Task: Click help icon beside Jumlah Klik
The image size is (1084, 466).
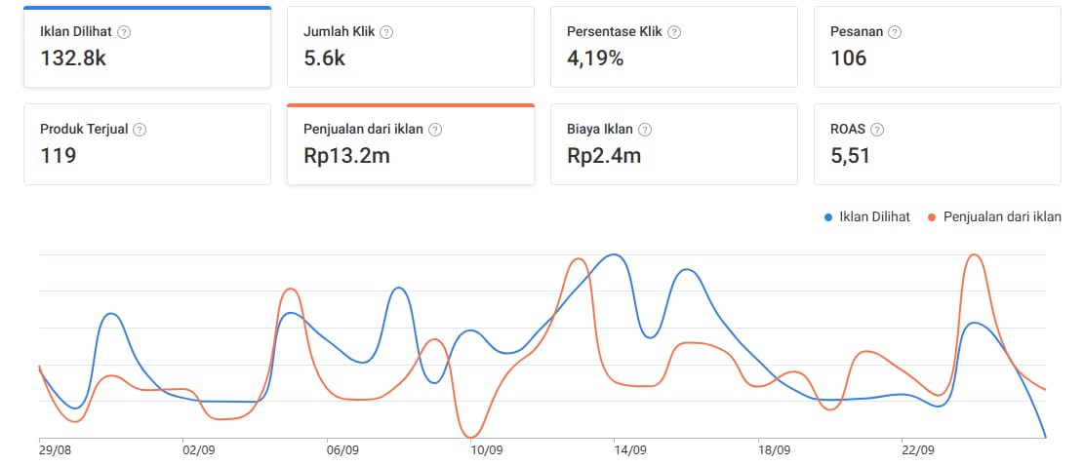Action: point(386,31)
